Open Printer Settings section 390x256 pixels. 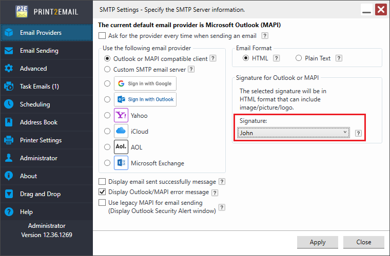click(x=47, y=140)
